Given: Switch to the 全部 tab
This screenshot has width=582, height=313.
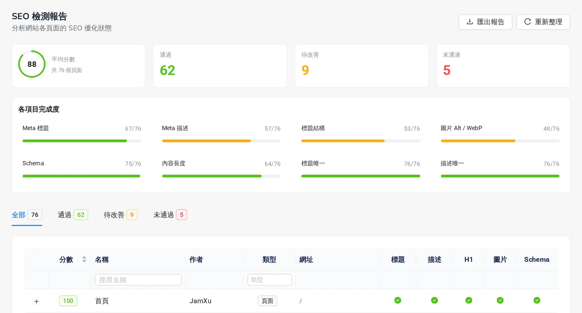Looking at the screenshot, I should 27,215.
